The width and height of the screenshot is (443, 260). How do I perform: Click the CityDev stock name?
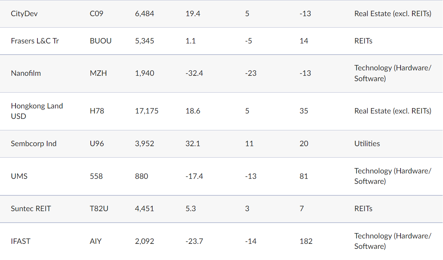(x=24, y=14)
